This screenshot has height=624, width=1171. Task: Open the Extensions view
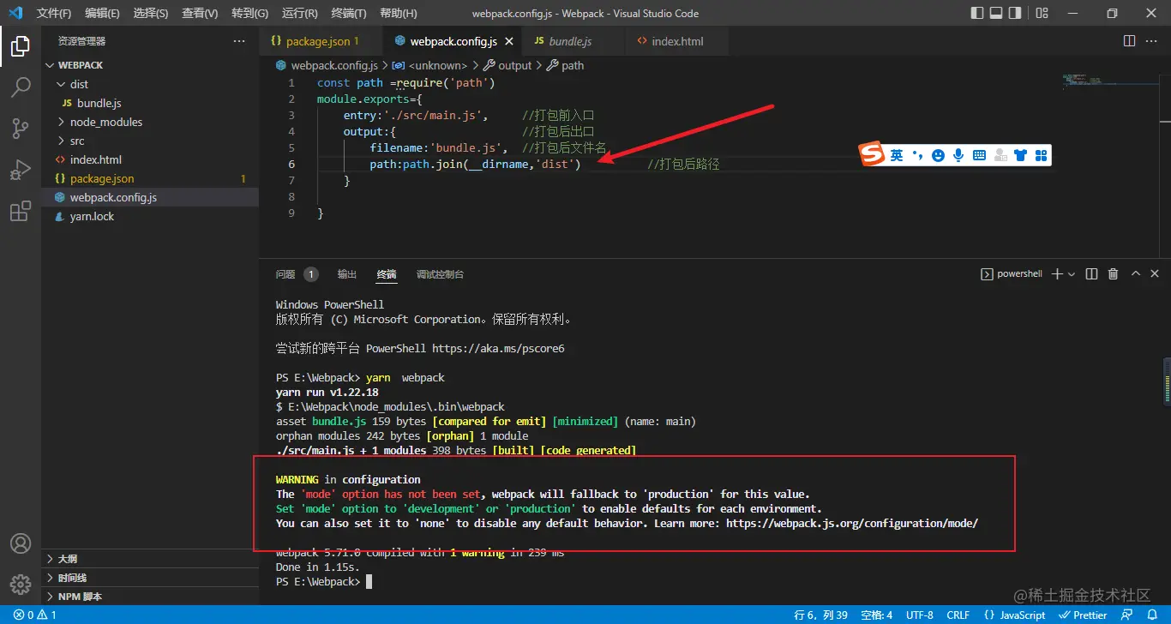tap(21, 211)
